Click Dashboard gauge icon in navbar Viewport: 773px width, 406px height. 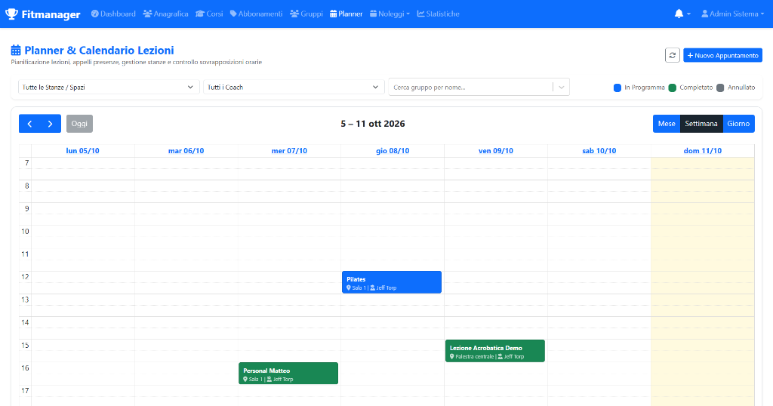[x=94, y=14]
